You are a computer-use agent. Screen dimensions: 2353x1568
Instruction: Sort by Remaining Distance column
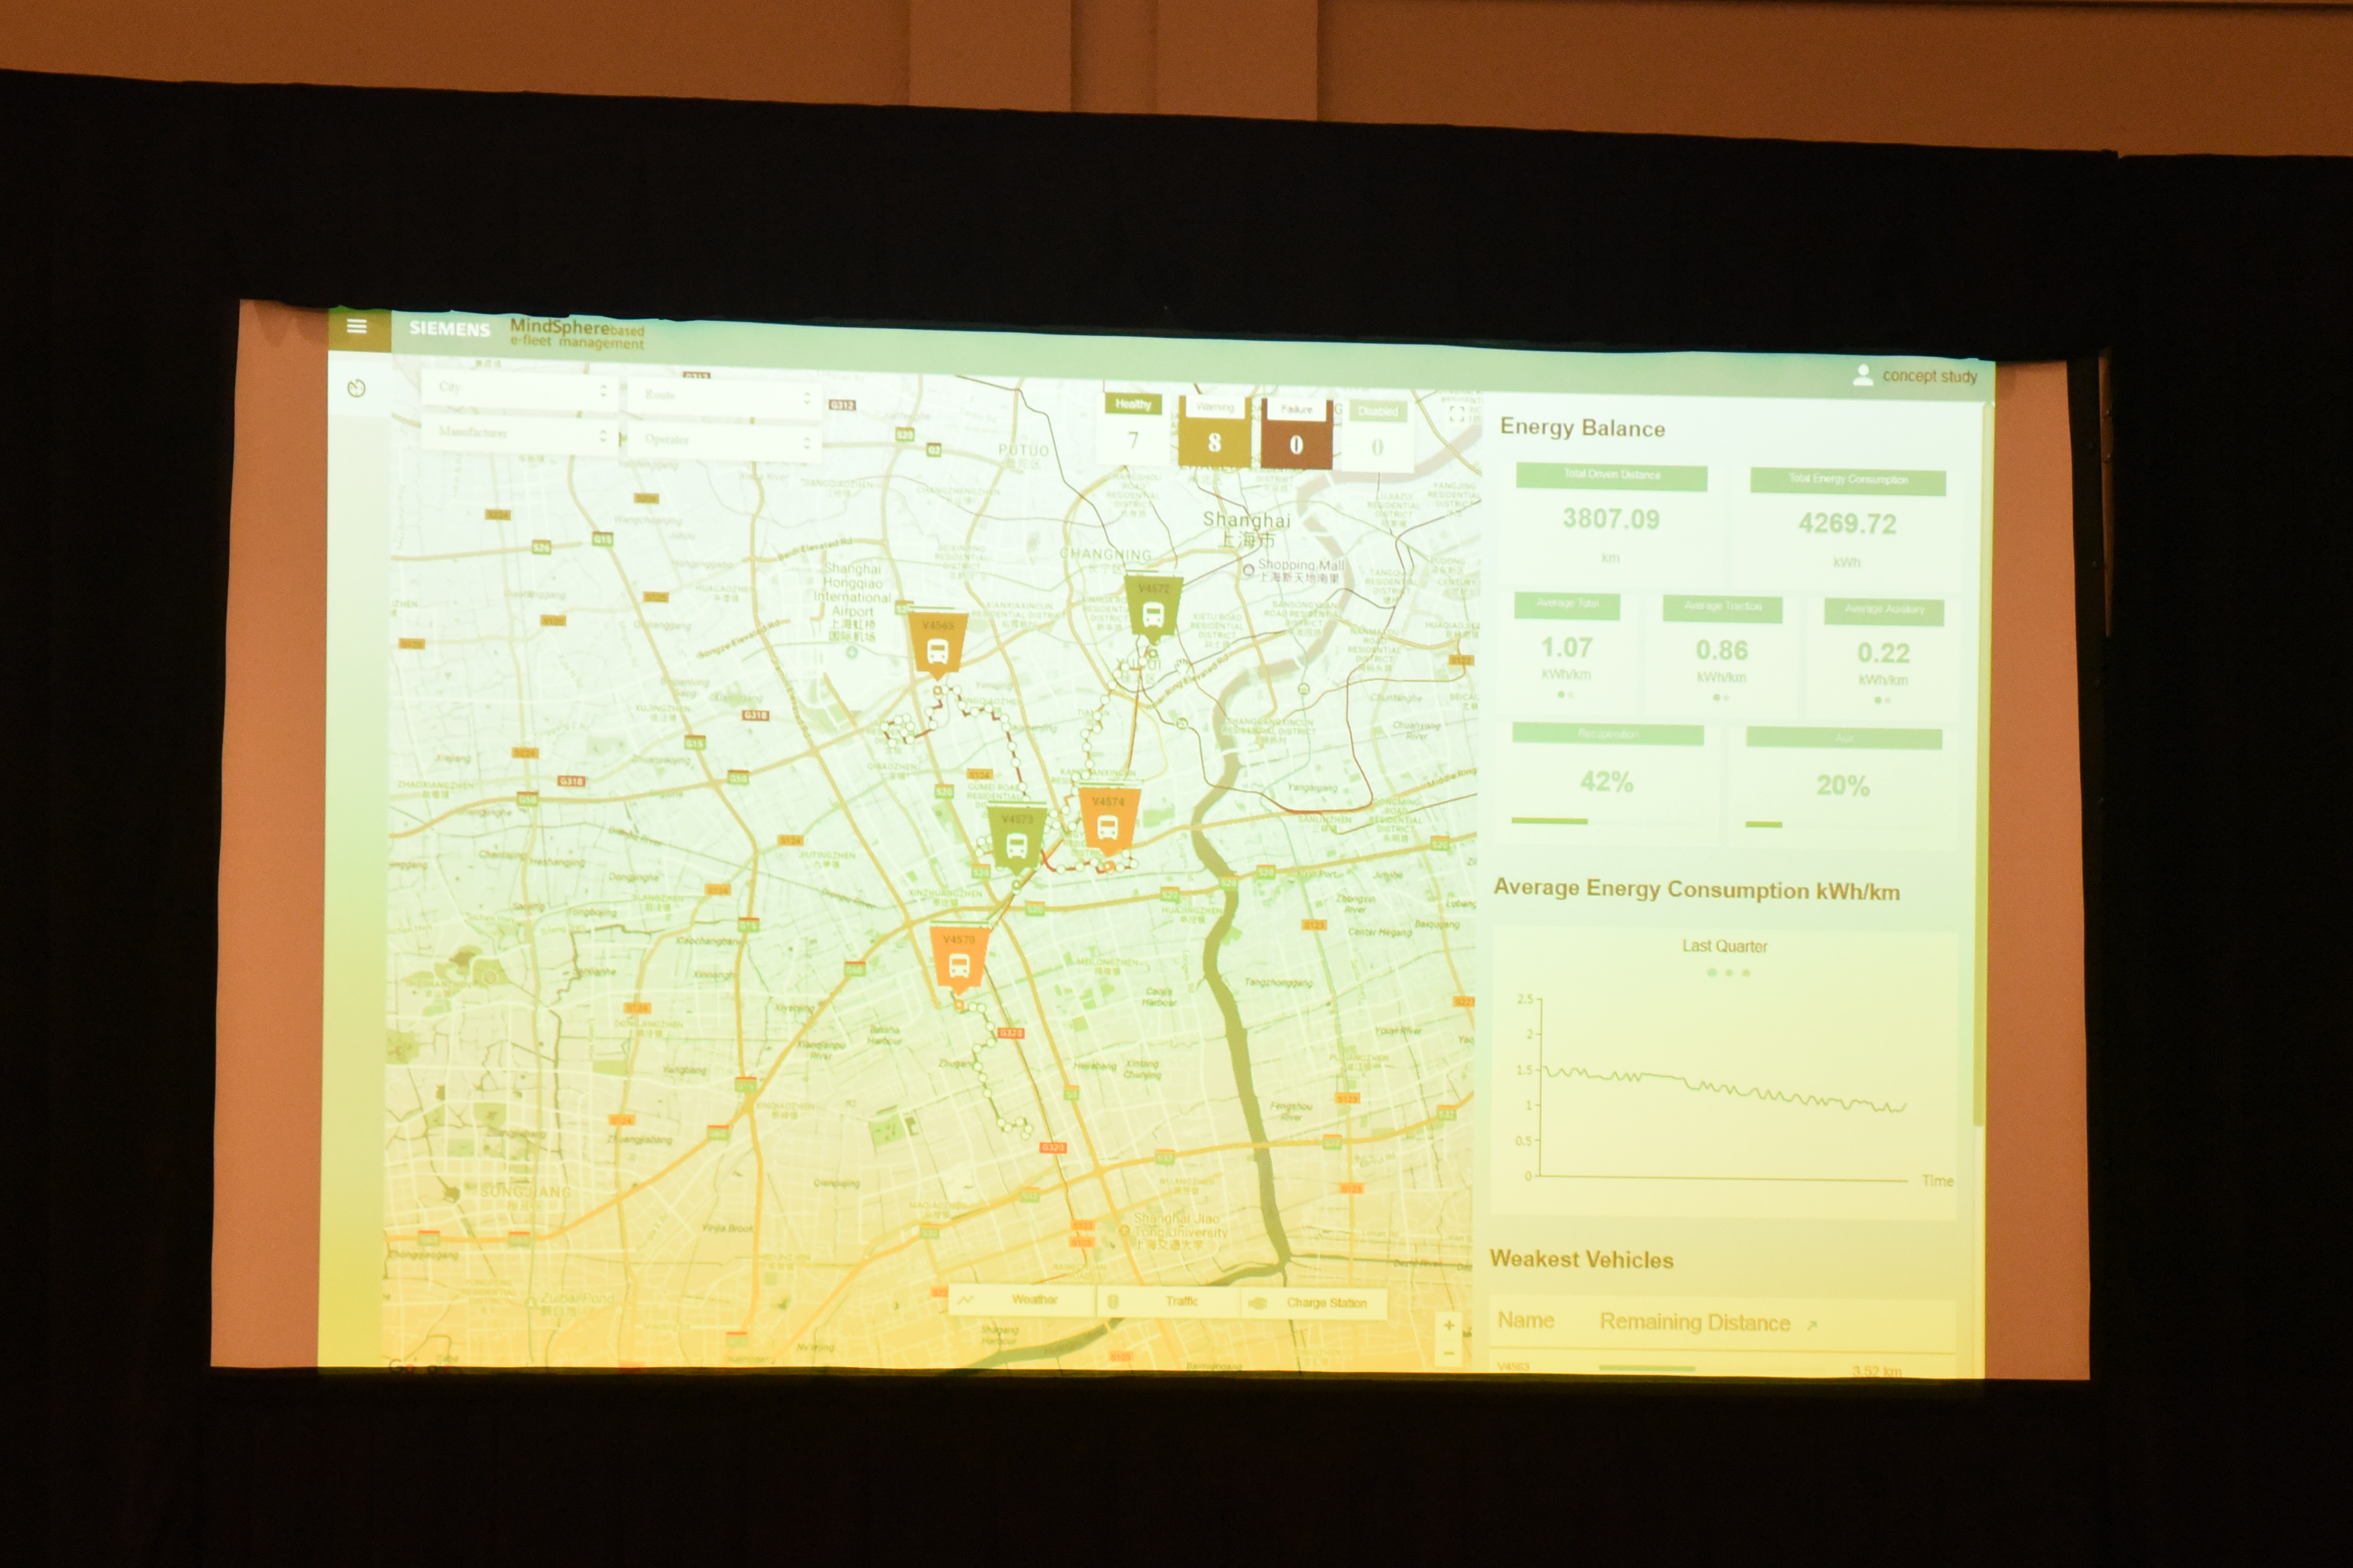(x=1695, y=1322)
